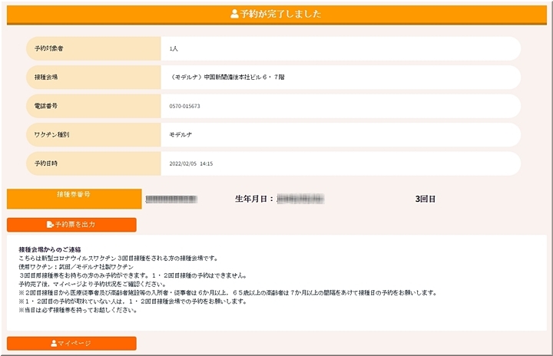Image resolution: width=553 pixels, height=356 pixels.
Task: Click the user icon on マイページ button
Action: tap(55, 343)
